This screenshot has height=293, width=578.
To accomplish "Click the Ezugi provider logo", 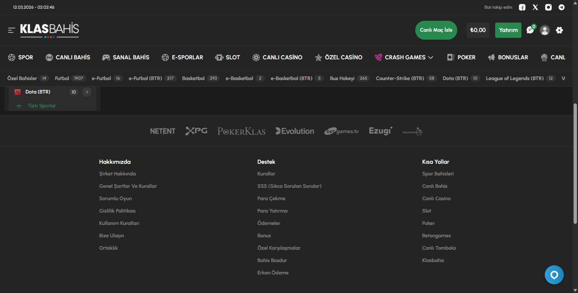I will point(381,131).
